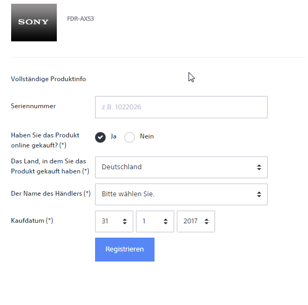Image resolution: width=308 pixels, height=305 pixels.
Task: Select the Nein radio button
Action: 130,137
